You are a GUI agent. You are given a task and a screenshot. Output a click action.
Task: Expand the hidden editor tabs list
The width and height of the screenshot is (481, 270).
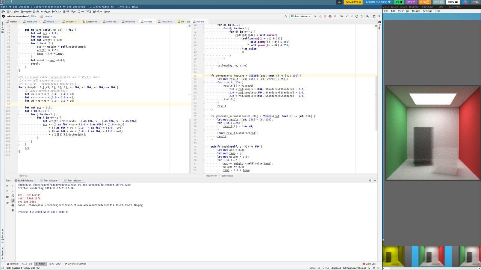pos(189,22)
